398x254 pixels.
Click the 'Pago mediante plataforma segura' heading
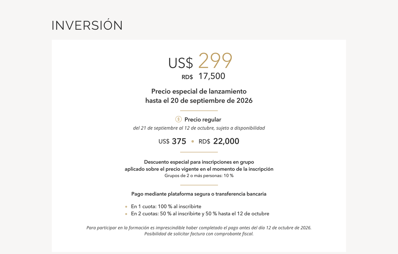pyautogui.click(x=199, y=194)
